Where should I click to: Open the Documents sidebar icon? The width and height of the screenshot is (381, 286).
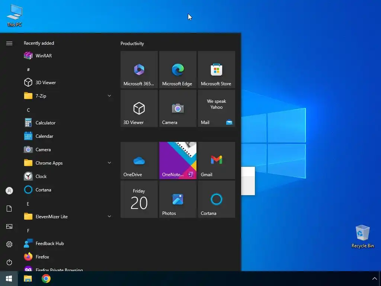click(x=9, y=209)
